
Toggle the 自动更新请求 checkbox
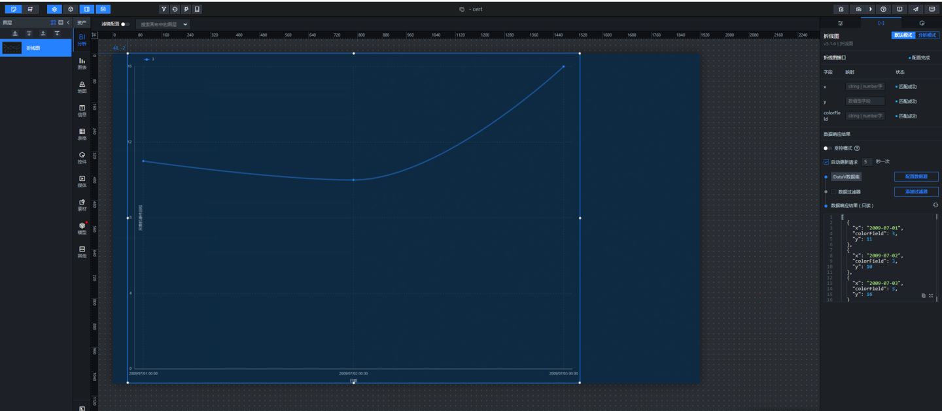coord(826,161)
